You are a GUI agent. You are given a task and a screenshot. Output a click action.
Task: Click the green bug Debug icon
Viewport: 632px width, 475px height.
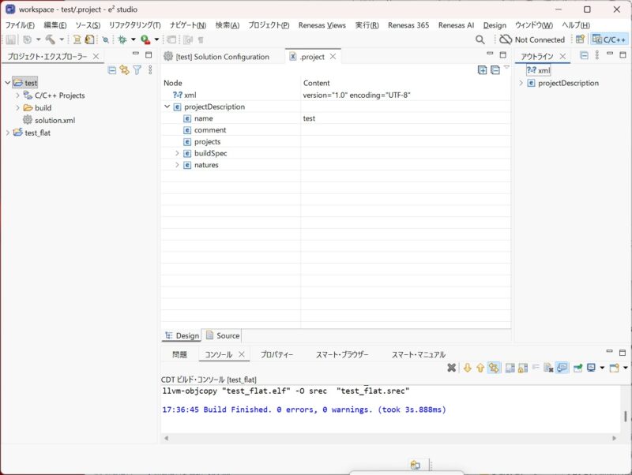pyautogui.click(x=122, y=39)
